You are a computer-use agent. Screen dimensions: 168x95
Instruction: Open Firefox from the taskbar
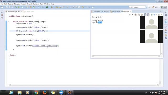point(45,93)
